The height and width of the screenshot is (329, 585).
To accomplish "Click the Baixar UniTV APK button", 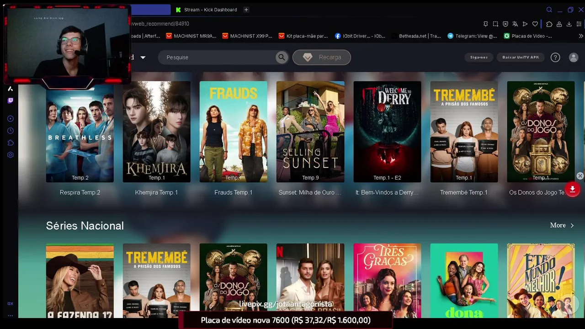I will click(521, 57).
